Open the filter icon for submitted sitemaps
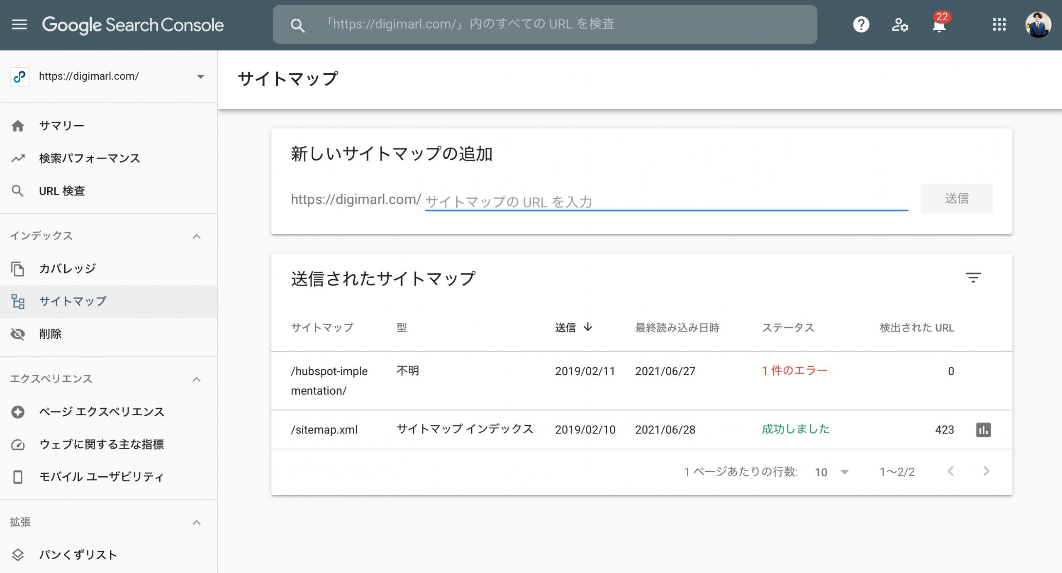This screenshot has width=1062, height=573. 973,278
